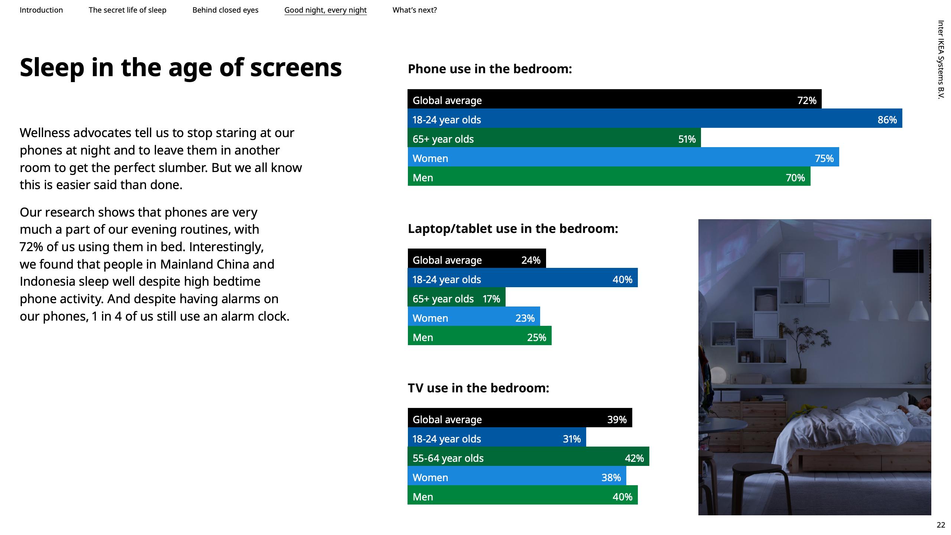This screenshot has width=951, height=535.
Task: Click the Phone use in the bedroom heading
Action: (490, 69)
